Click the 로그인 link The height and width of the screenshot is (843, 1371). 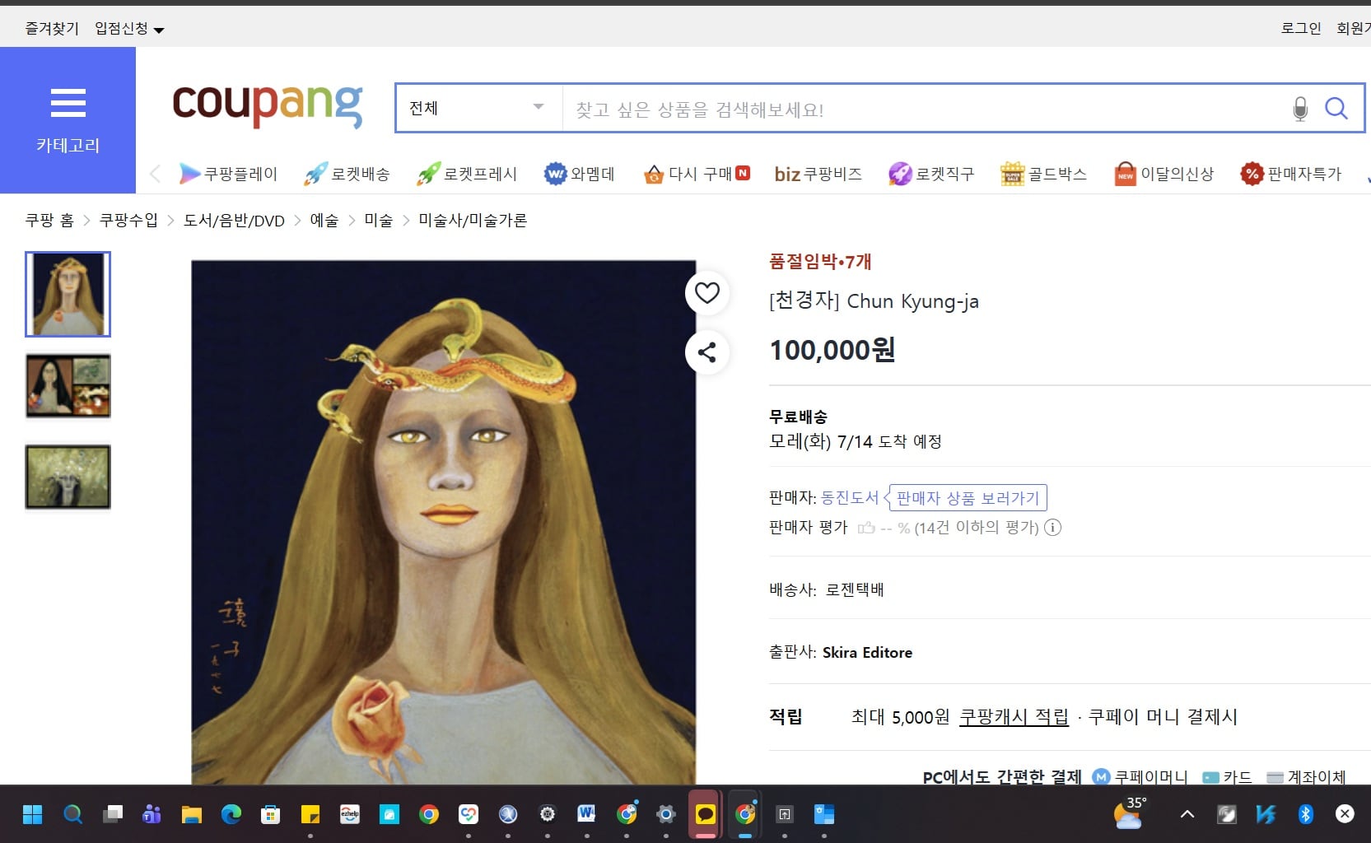(1301, 29)
